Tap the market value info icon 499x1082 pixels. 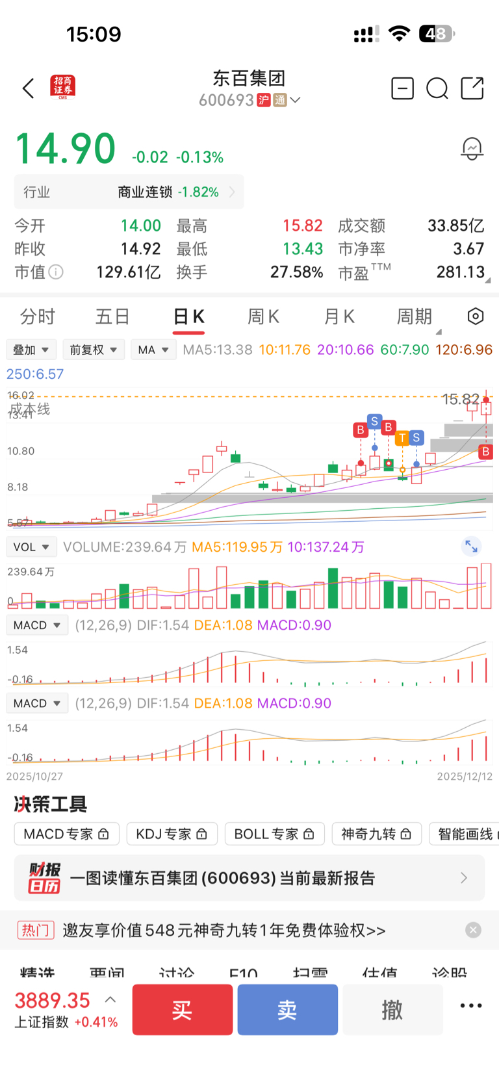click(57, 272)
